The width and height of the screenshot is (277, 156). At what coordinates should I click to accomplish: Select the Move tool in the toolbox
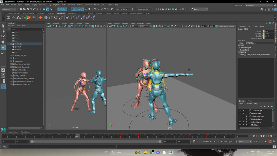coord(3,42)
